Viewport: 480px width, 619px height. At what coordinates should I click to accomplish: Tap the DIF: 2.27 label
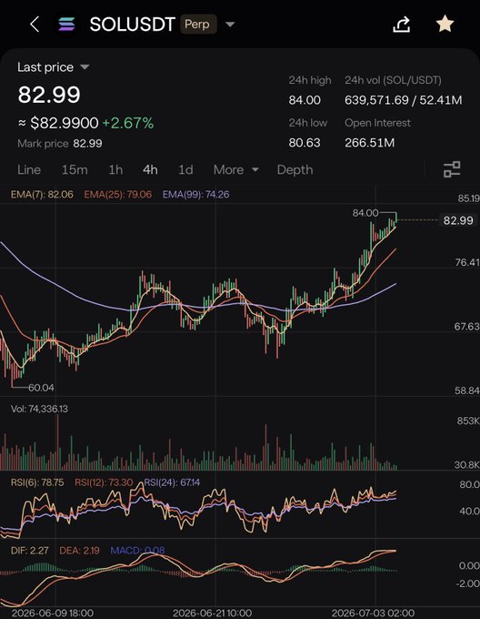pos(30,551)
